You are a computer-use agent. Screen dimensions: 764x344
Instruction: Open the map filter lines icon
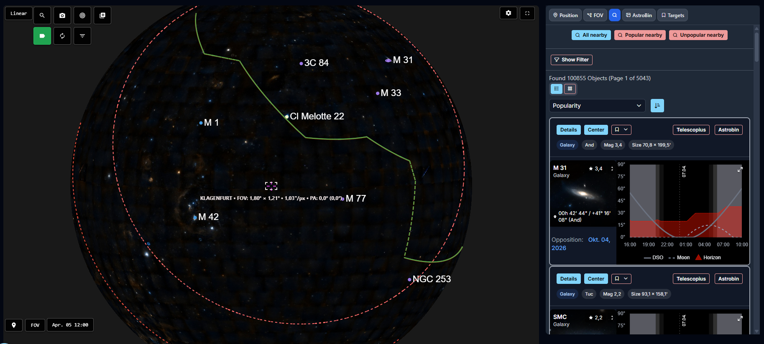pos(82,36)
